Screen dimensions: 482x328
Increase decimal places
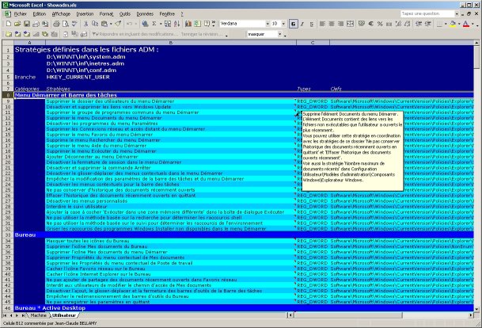[x=398, y=24]
